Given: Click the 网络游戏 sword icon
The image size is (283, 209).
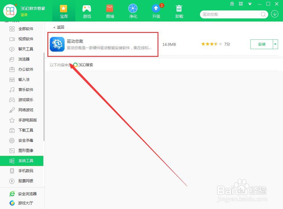Looking at the screenshot, I should (12, 110).
